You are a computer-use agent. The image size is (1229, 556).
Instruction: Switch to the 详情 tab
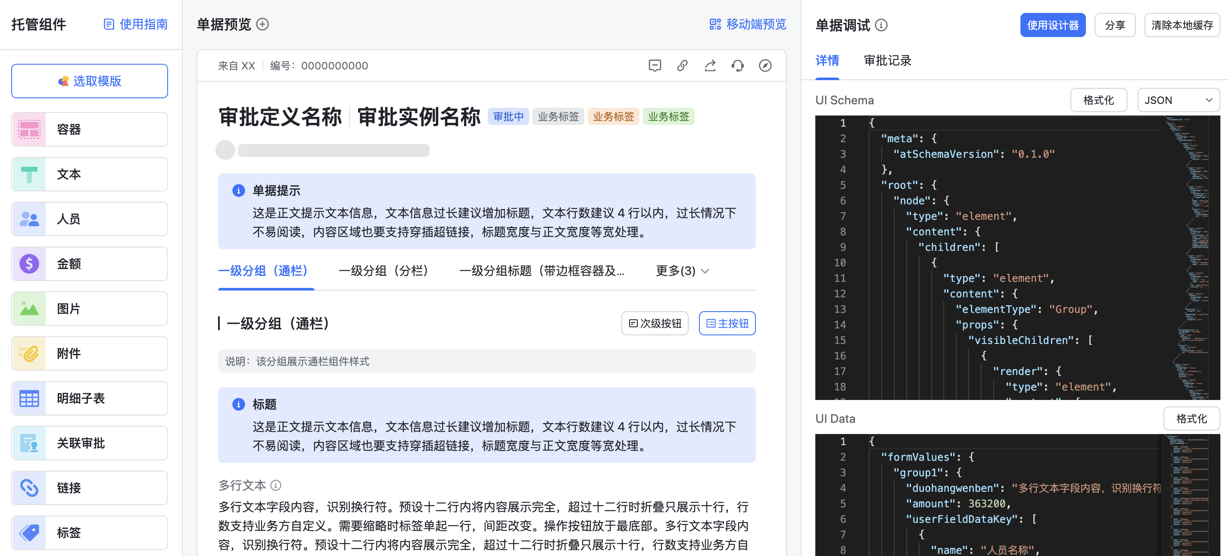click(x=827, y=61)
